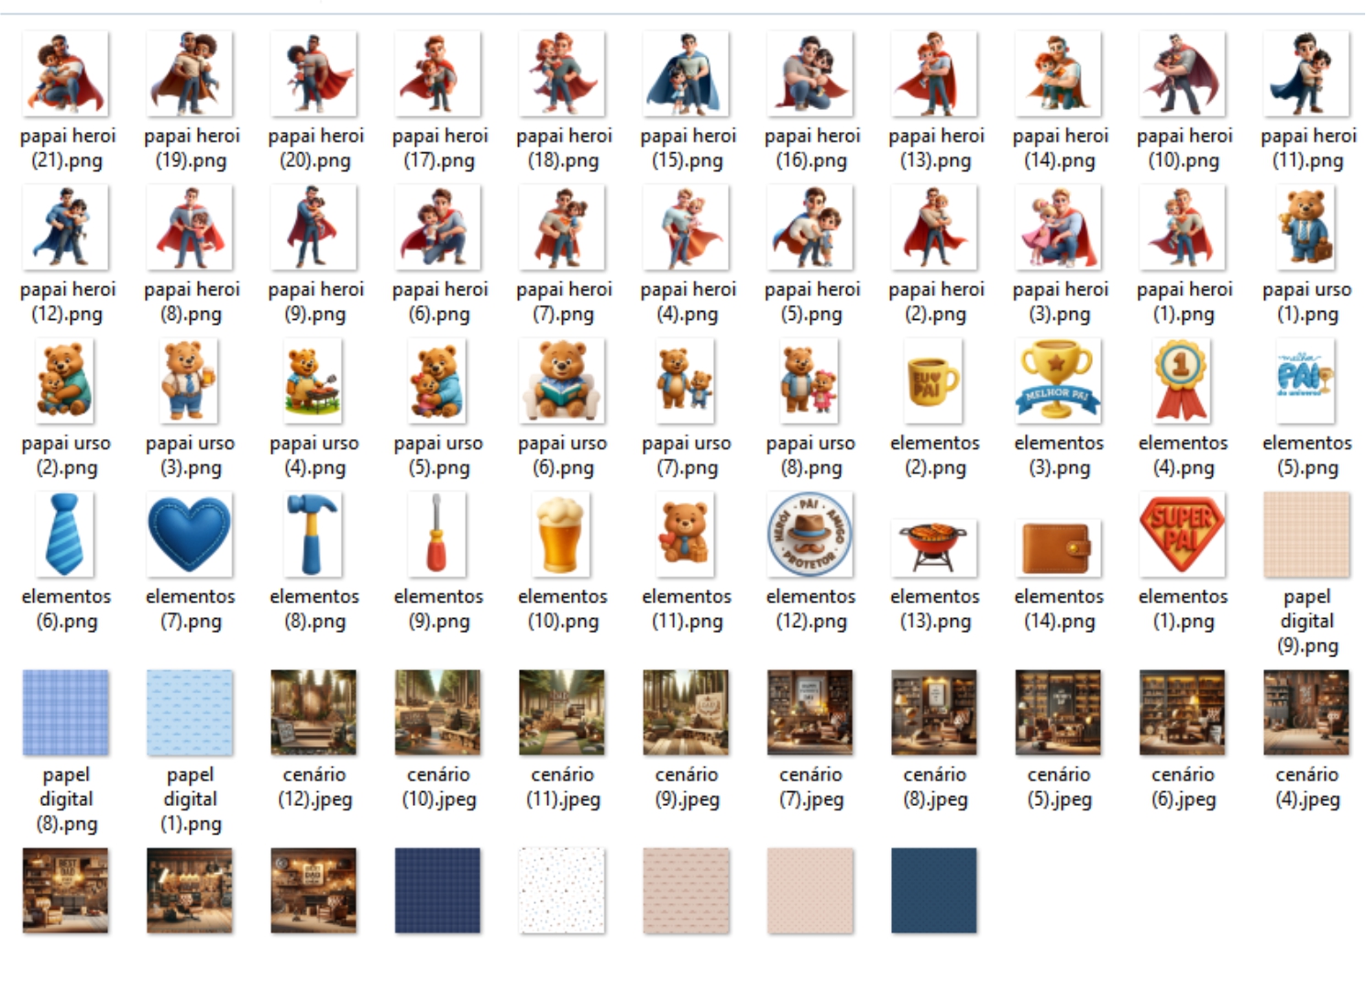This screenshot has width=1366, height=982.
Task: Open the hammer image elementos (8).png
Action: pos(314,534)
